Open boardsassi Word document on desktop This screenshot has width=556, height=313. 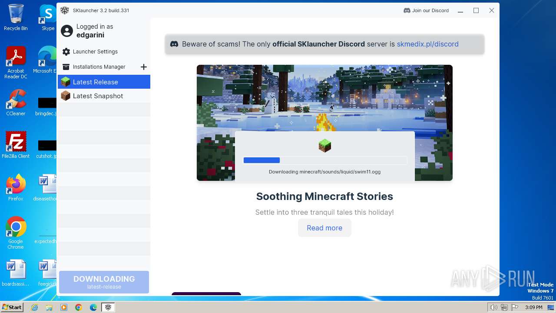16,273
